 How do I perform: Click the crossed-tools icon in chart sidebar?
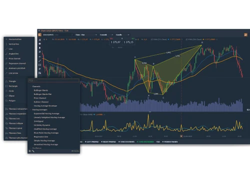click(39, 52)
